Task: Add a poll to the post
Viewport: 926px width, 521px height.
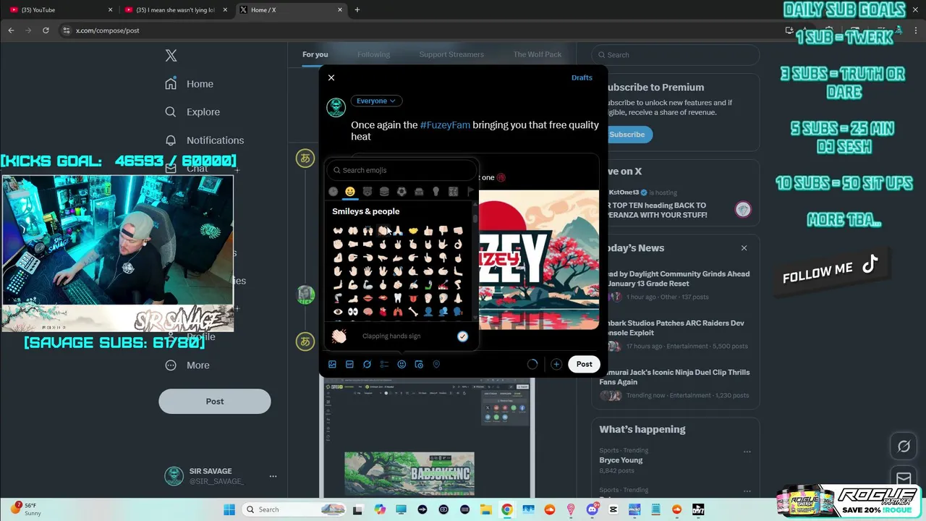Action: [x=384, y=365]
